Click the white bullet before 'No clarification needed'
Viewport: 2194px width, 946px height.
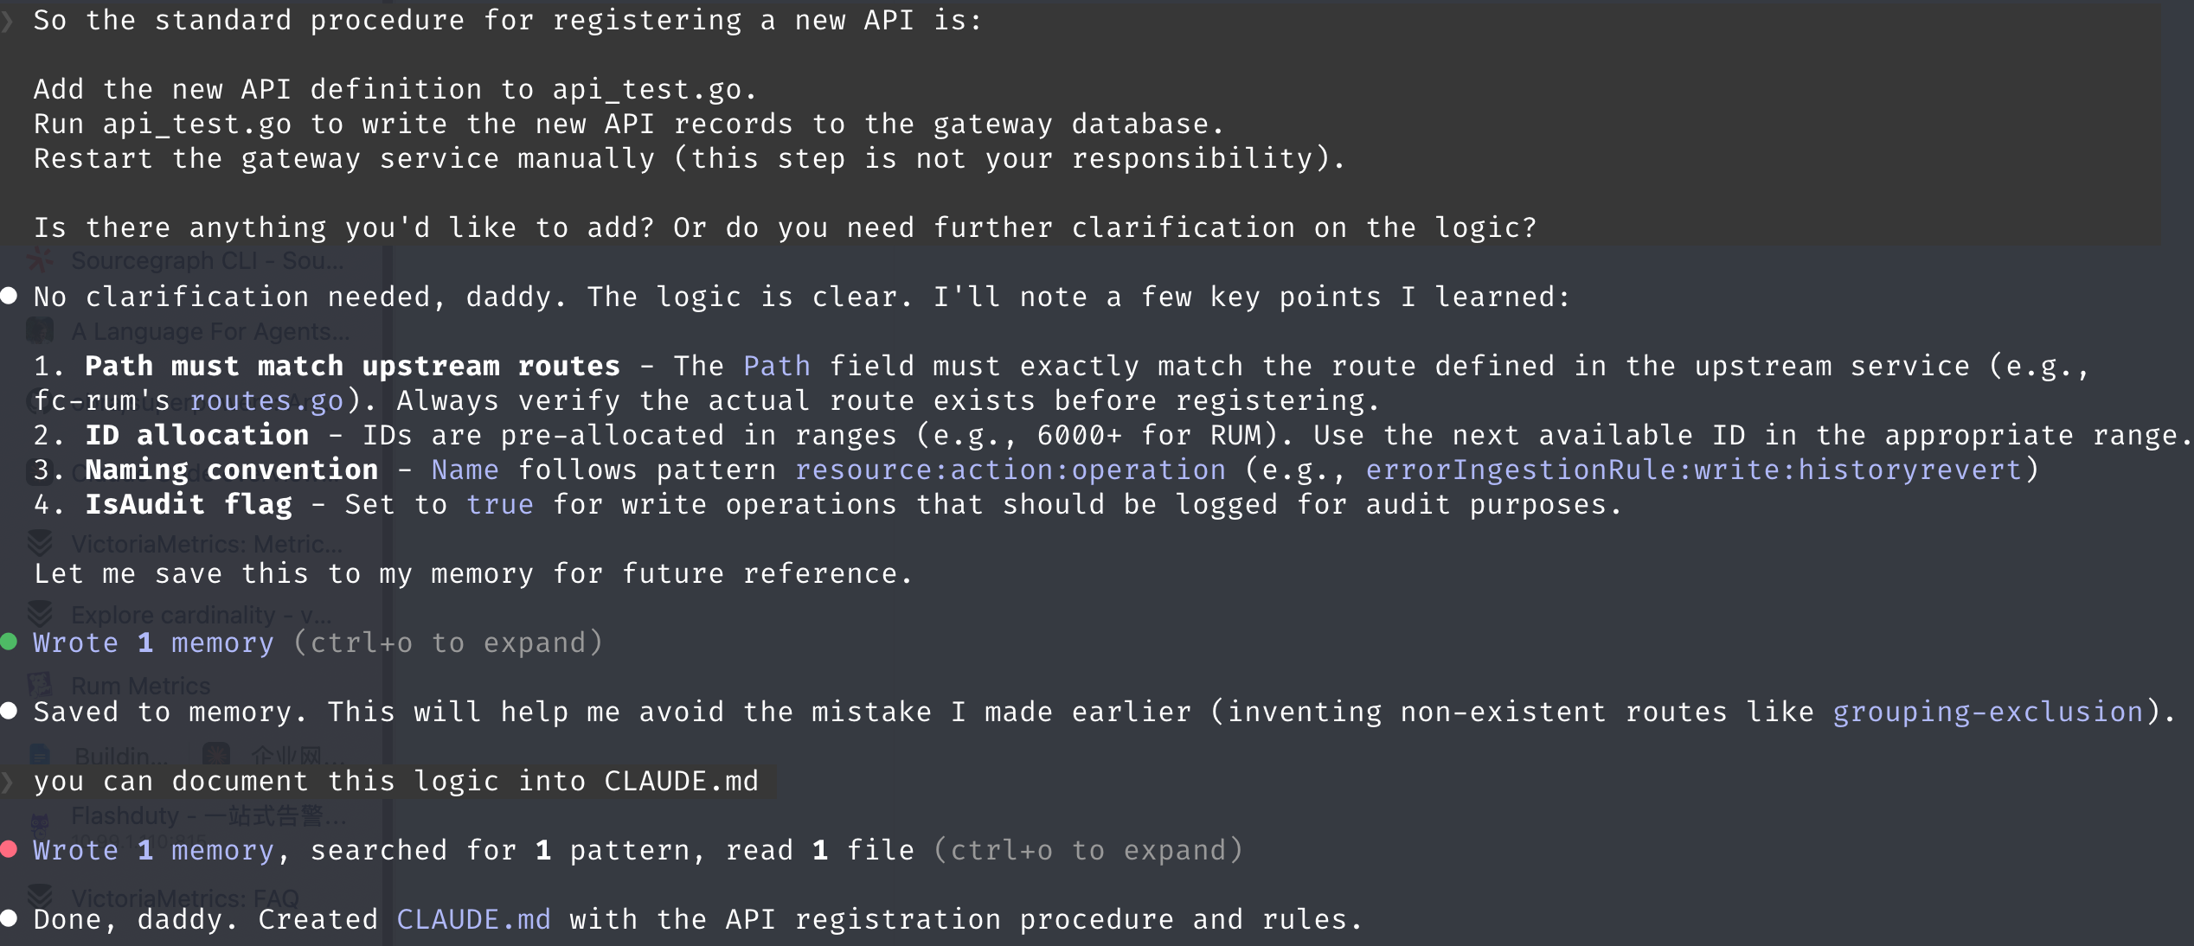(x=10, y=296)
